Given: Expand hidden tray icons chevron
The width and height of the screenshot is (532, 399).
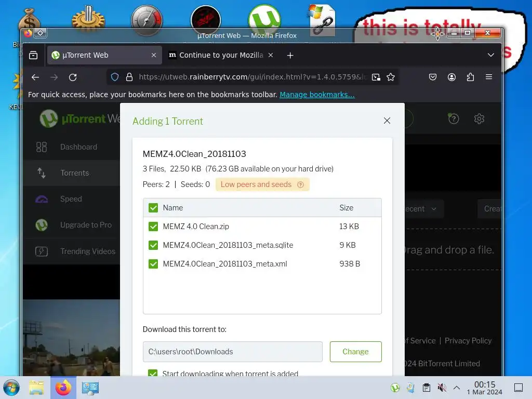Looking at the screenshot, I should 457,388.
